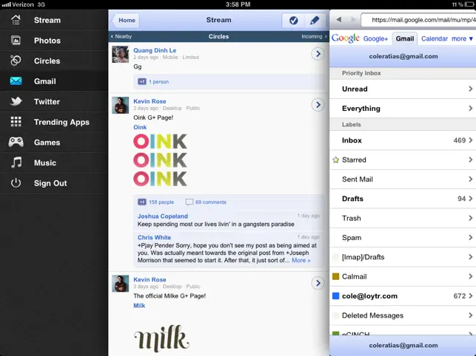Click the +1 badge next to 158 people
The width and height of the screenshot is (476, 356).
[x=142, y=202]
